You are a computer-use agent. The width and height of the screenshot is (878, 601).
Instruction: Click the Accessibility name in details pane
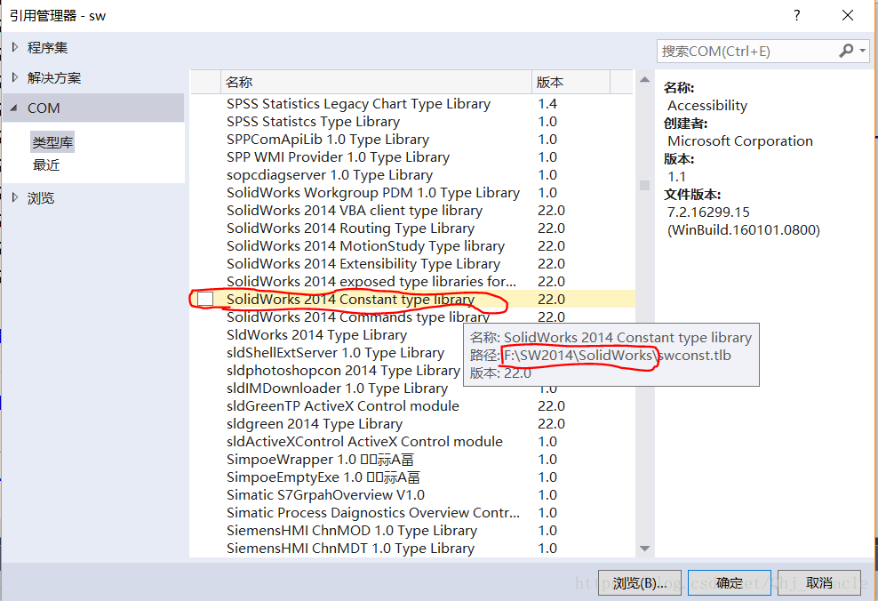707,105
